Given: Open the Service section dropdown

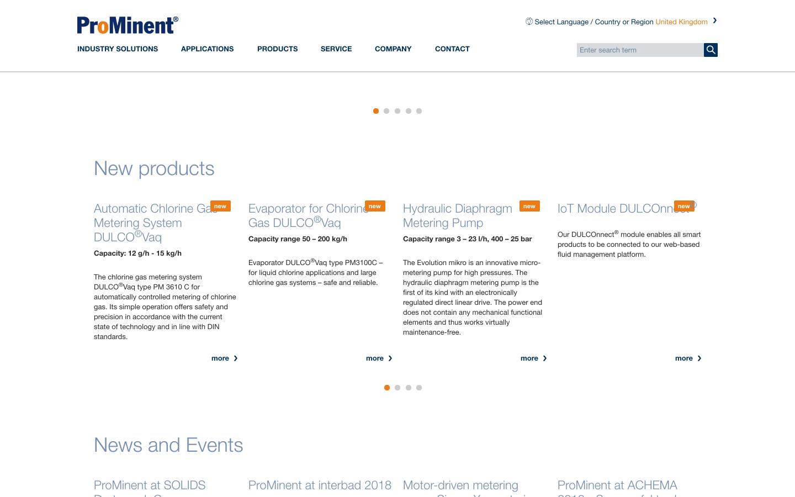Looking at the screenshot, I should (336, 49).
